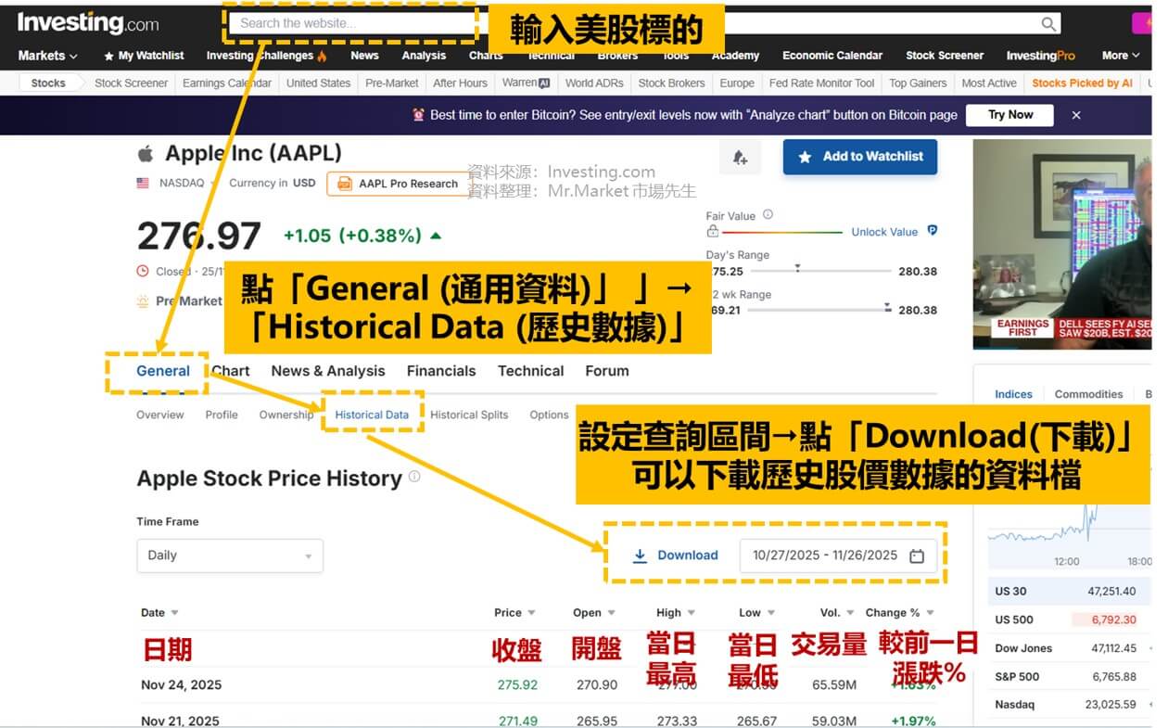This screenshot has height=728, width=1168.
Task: Toggle the Date column sort order
Action: tap(175, 612)
